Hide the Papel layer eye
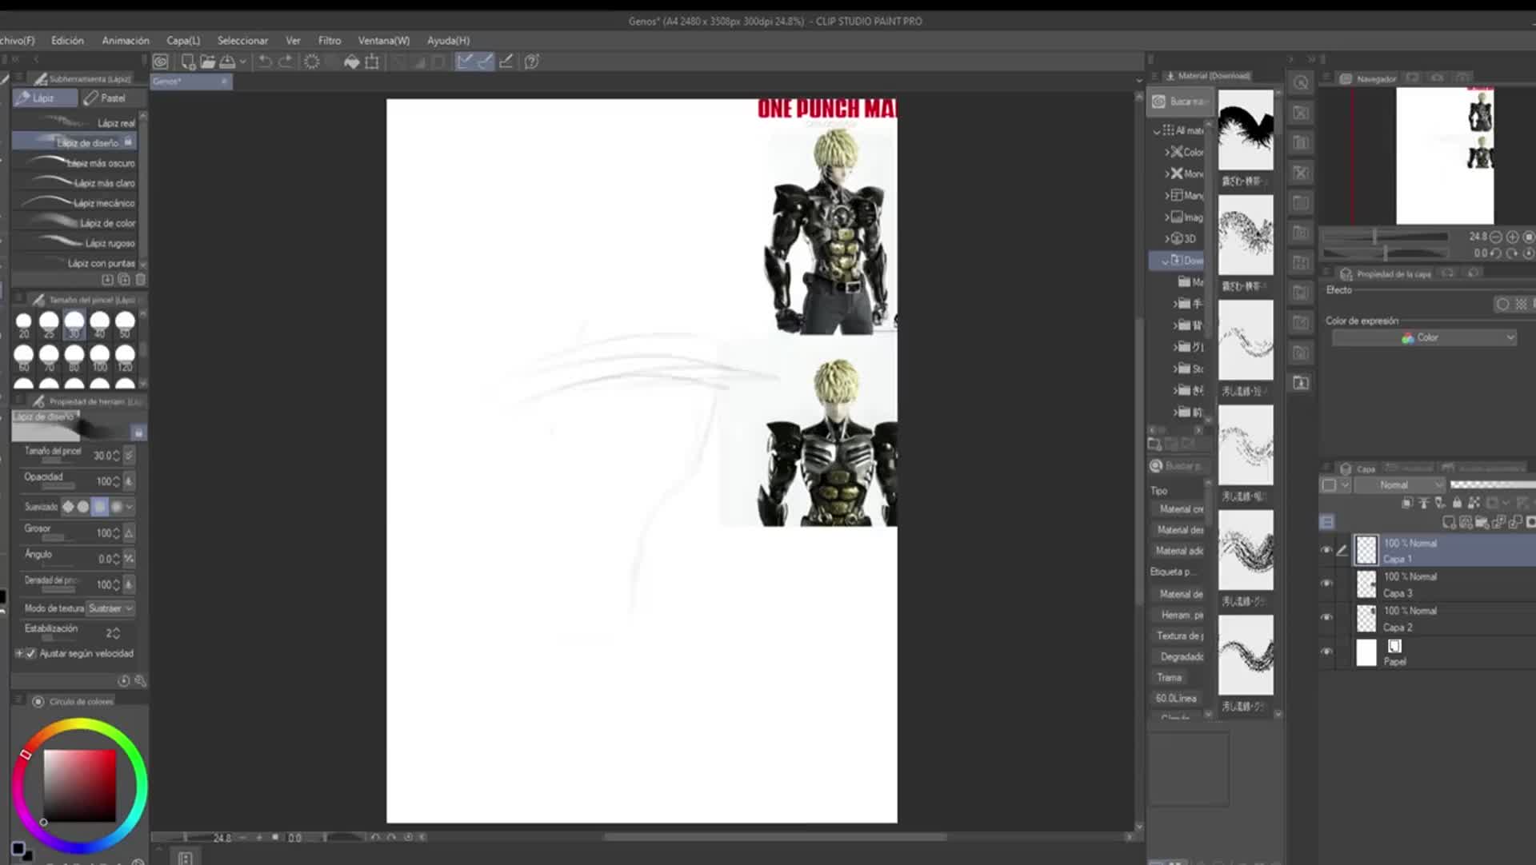 point(1326,652)
